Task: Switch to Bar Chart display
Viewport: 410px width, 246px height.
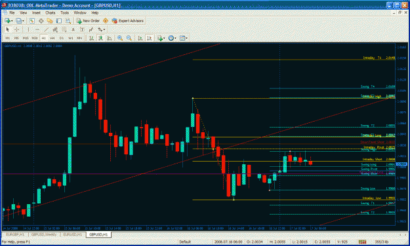Action: click(92, 38)
